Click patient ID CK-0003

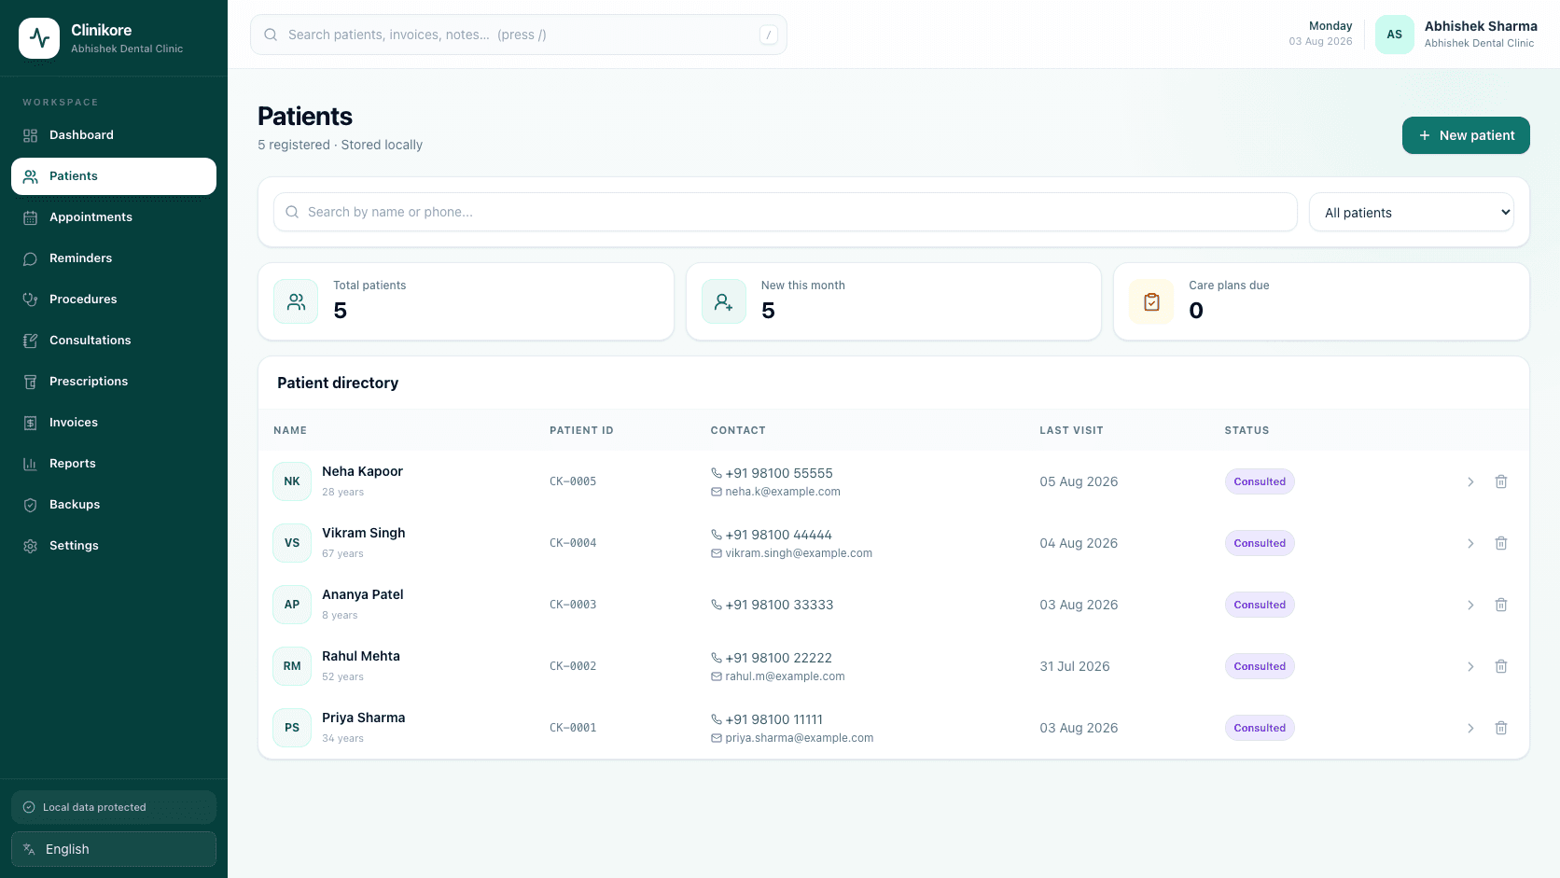click(573, 605)
